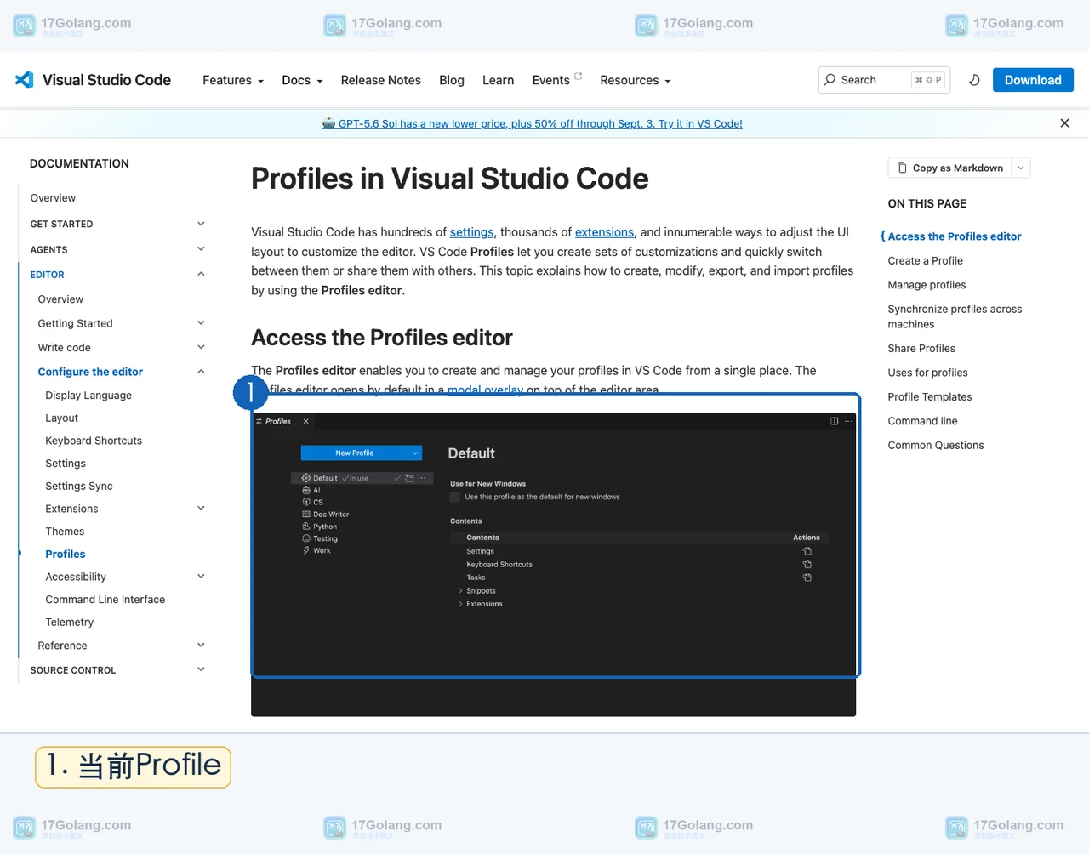
Task: Toggle the dark/light theme moon icon
Action: (974, 80)
